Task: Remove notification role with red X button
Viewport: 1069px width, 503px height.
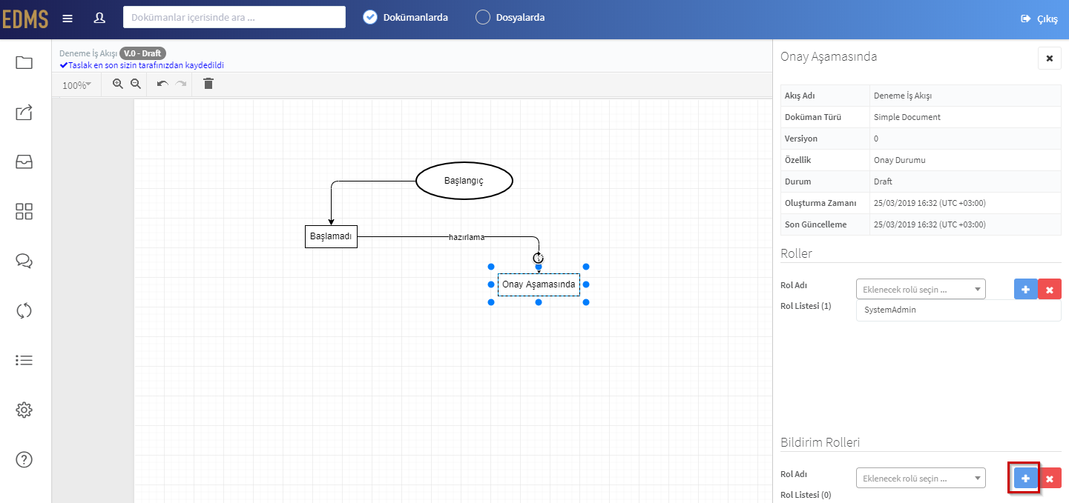Action: [1049, 479]
